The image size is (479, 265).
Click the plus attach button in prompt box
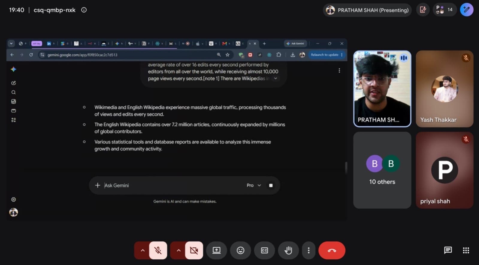[x=97, y=185]
